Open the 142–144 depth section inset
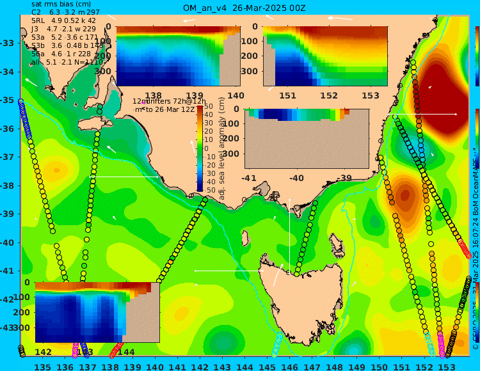This screenshot has width=480, height=371. [x=97, y=312]
